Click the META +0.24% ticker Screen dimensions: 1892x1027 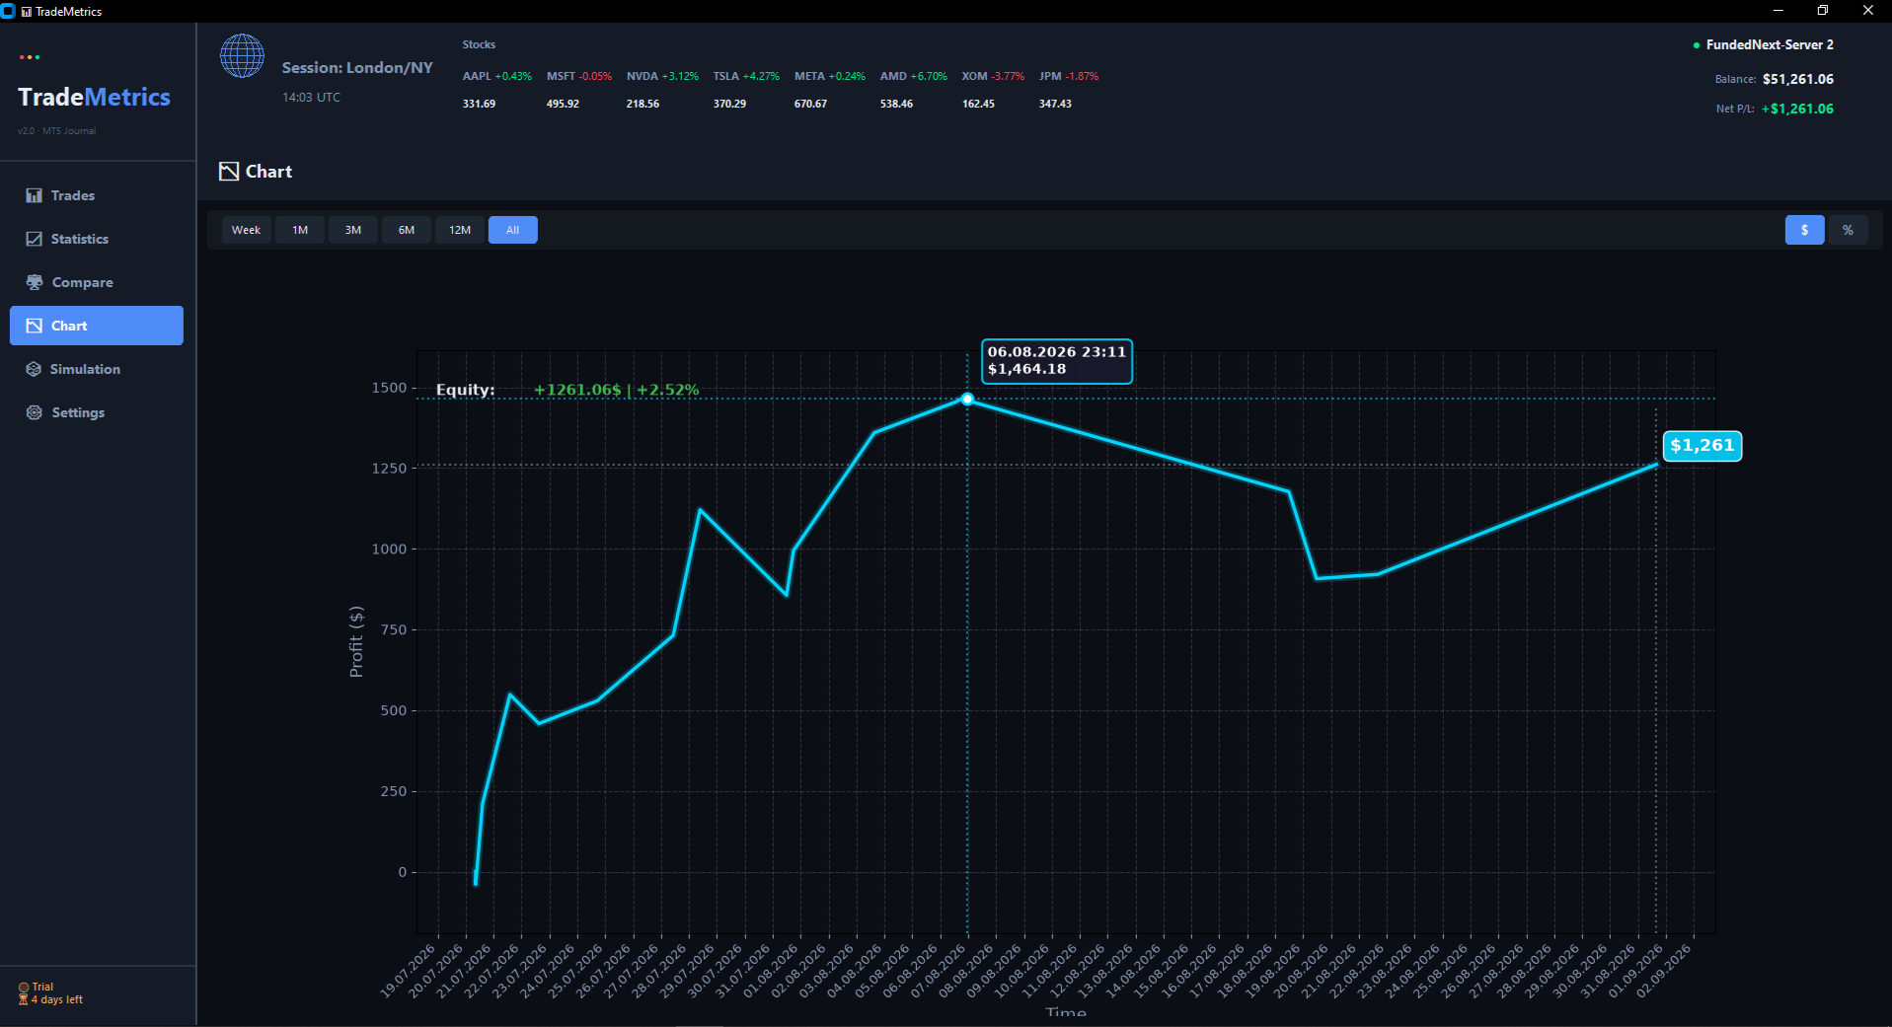[830, 76]
